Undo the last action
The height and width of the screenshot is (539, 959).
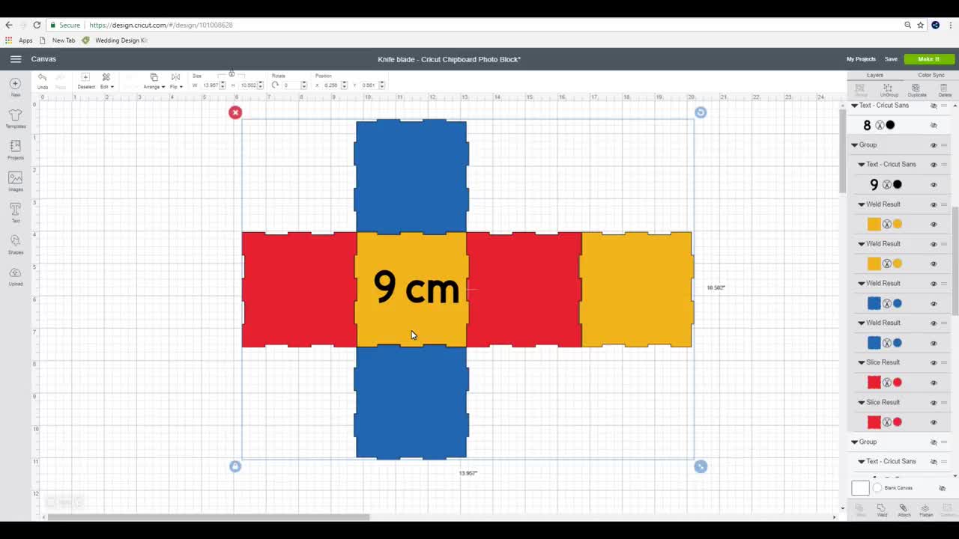(x=43, y=80)
